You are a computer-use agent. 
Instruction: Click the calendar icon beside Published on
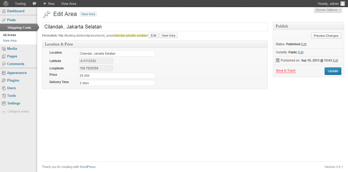tap(278, 60)
